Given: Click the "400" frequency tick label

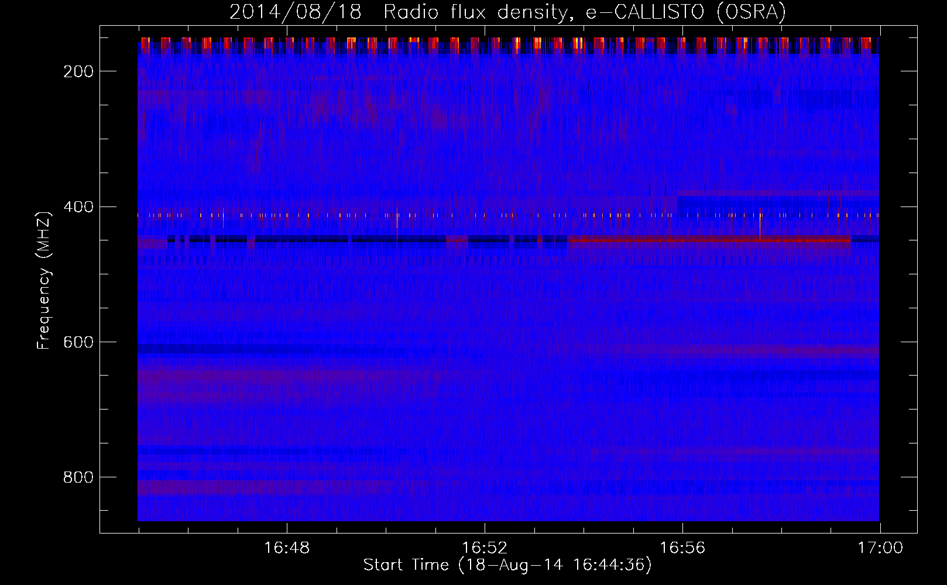Looking at the screenshot, I should (x=78, y=207).
